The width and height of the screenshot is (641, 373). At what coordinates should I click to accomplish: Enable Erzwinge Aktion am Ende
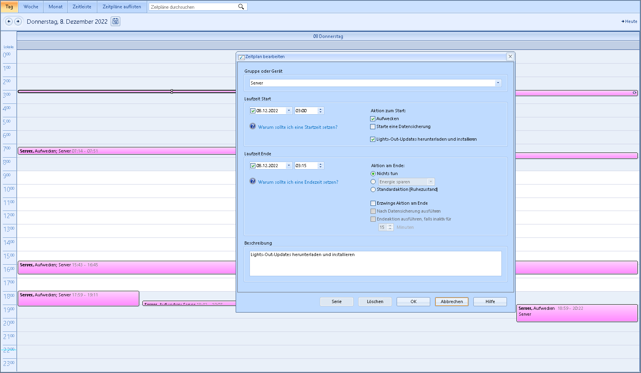click(x=373, y=203)
